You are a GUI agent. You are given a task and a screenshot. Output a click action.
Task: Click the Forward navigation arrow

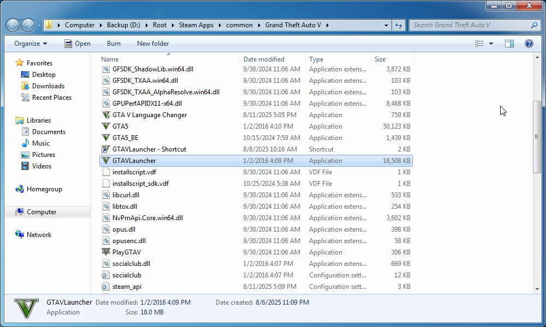pyautogui.click(x=28, y=25)
